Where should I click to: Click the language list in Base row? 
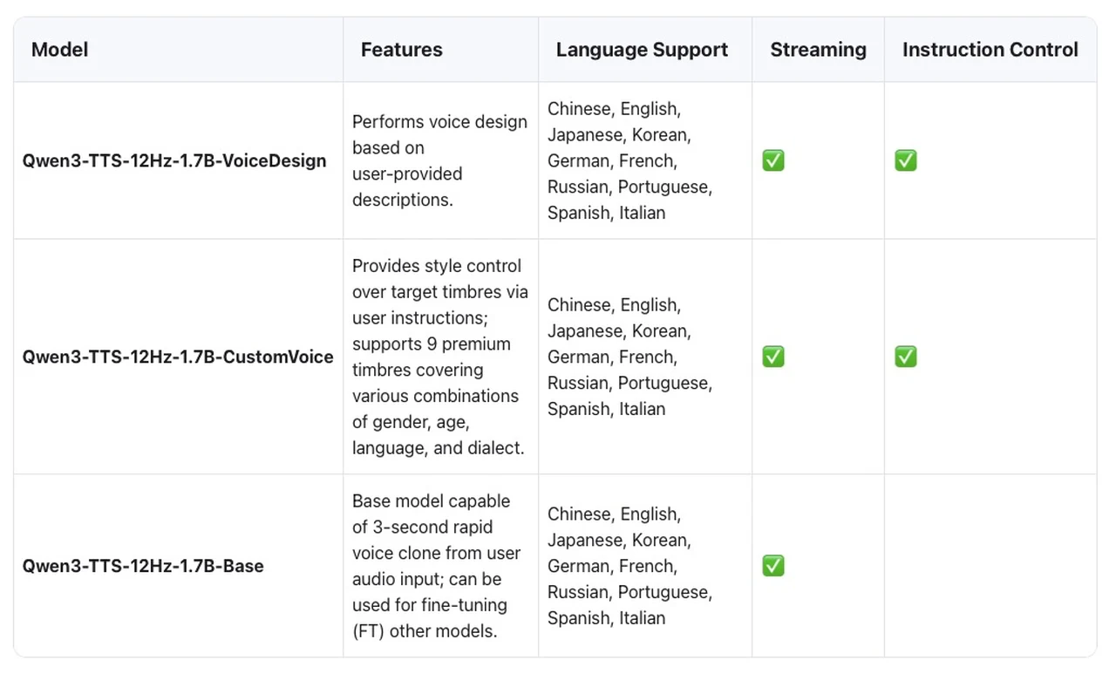[629, 566]
